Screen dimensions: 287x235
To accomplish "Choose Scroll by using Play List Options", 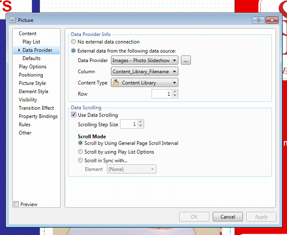I will click(80, 152).
